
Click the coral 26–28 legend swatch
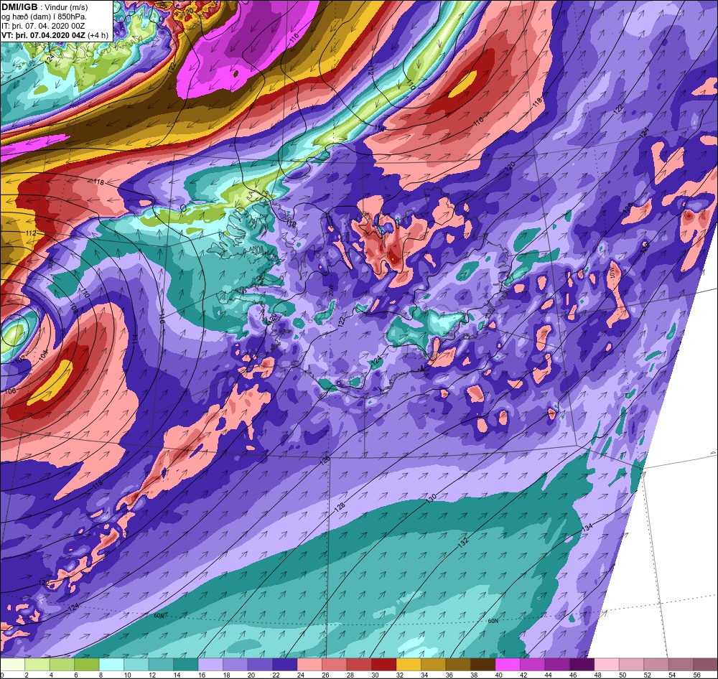coord(335,663)
